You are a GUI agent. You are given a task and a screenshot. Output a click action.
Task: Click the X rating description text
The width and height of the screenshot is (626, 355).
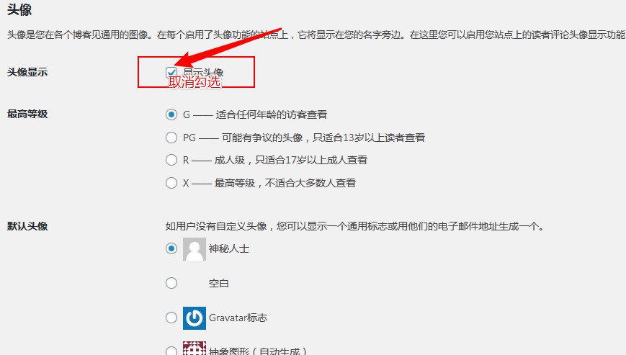269,183
